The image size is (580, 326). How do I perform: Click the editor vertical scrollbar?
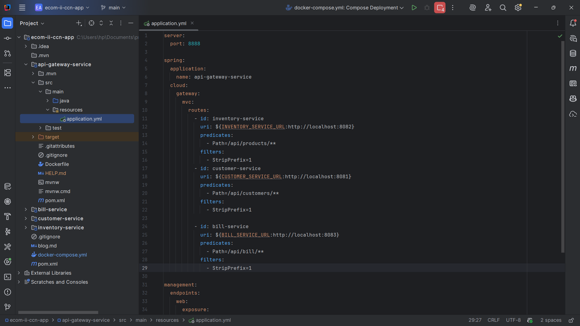pos(562,145)
